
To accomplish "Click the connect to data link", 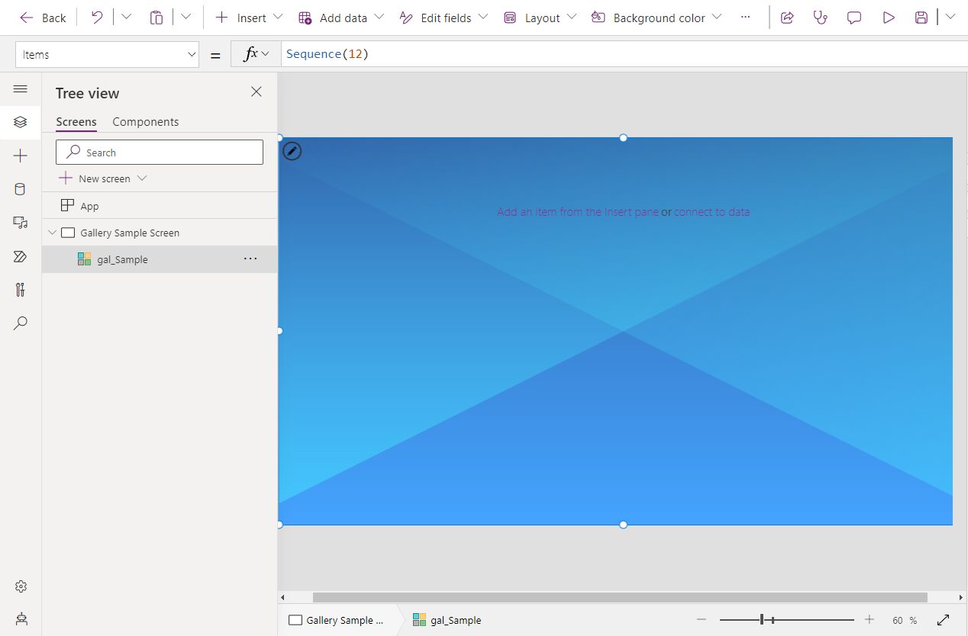I will pos(711,212).
